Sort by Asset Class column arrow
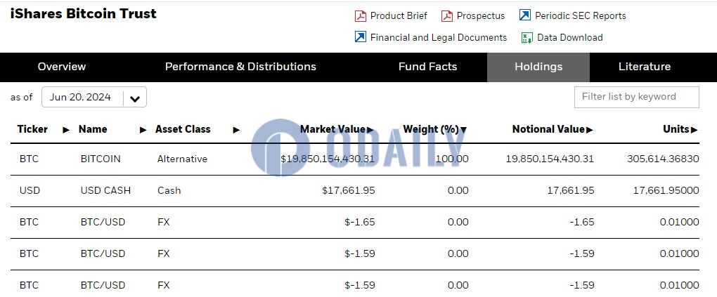This screenshot has height=297, width=717. 236,130
